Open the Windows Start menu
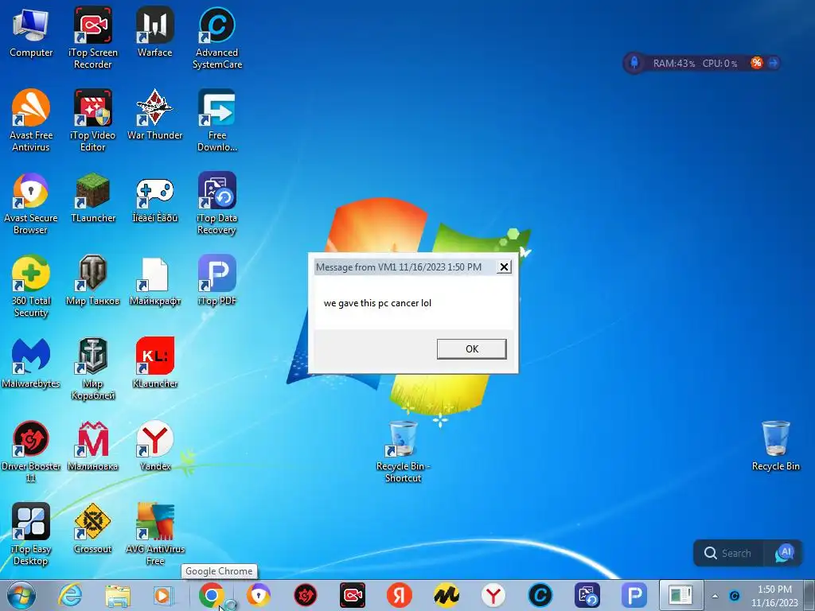Image resolution: width=815 pixels, height=611 pixels. click(x=21, y=595)
